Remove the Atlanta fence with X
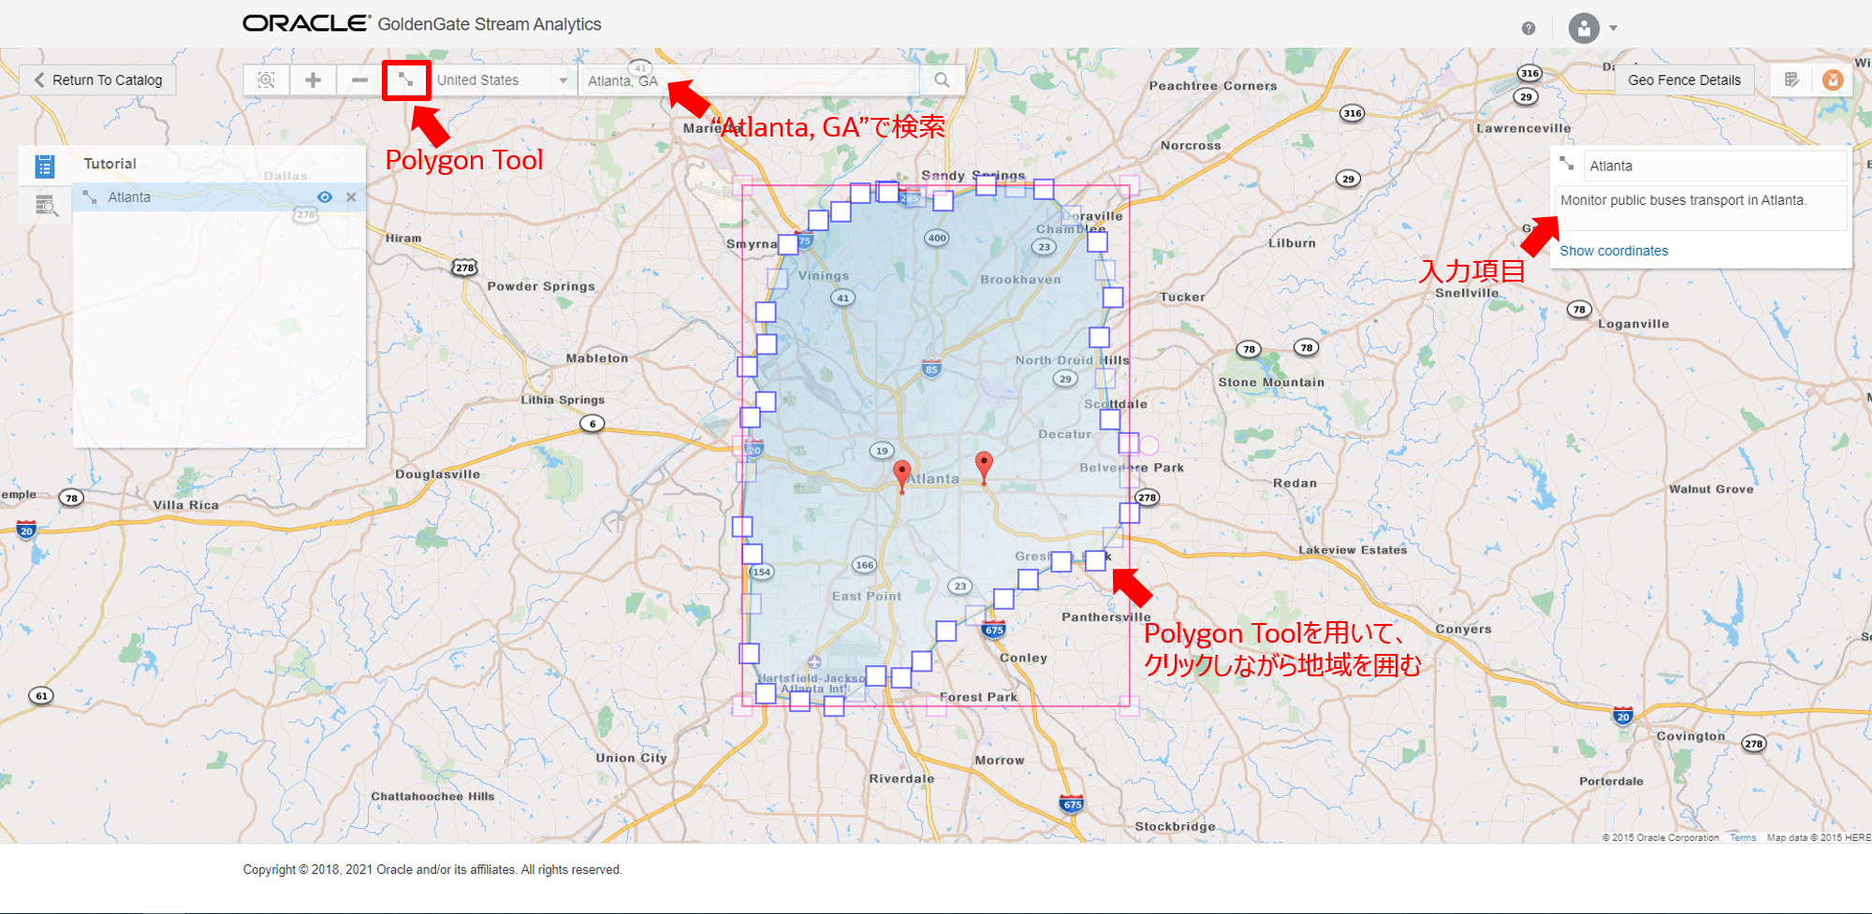Screen dimensions: 1872x914 coord(351,197)
